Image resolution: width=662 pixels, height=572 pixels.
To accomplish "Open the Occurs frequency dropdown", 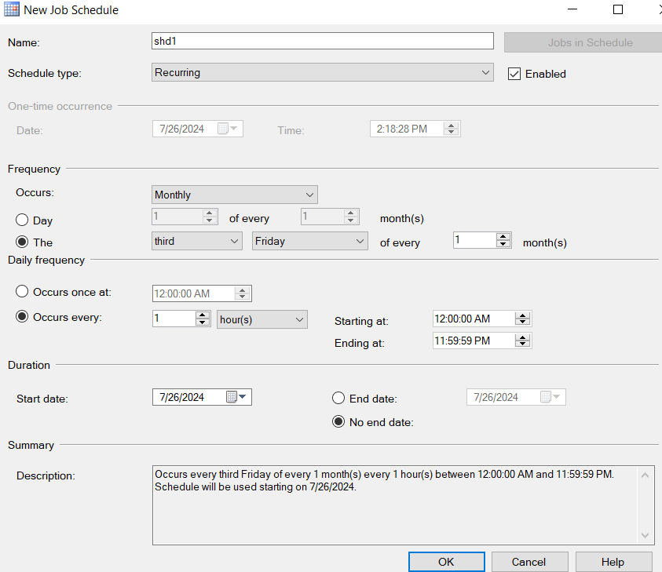I will click(x=235, y=195).
